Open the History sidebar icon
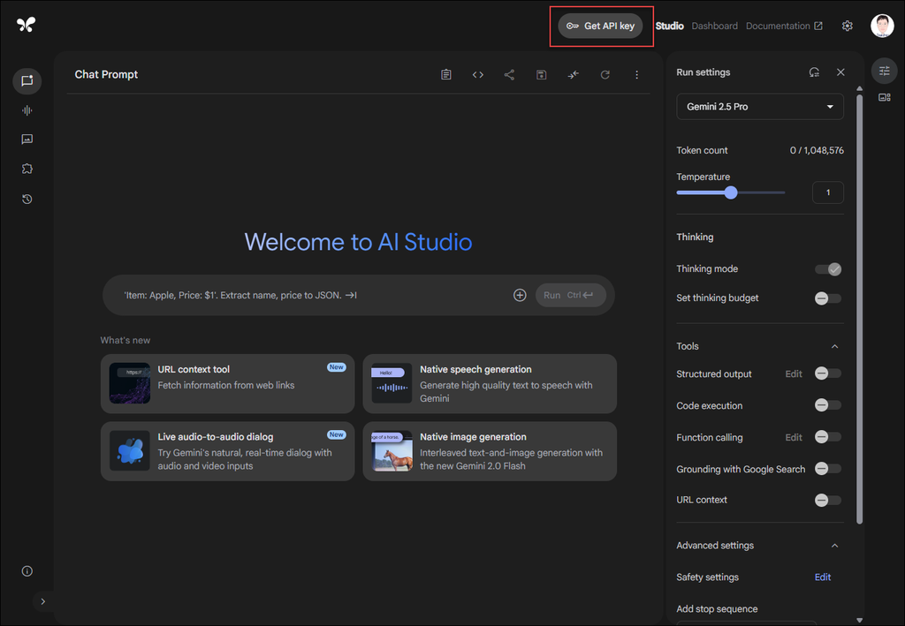The image size is (905, 626). (x=27, y=199)
